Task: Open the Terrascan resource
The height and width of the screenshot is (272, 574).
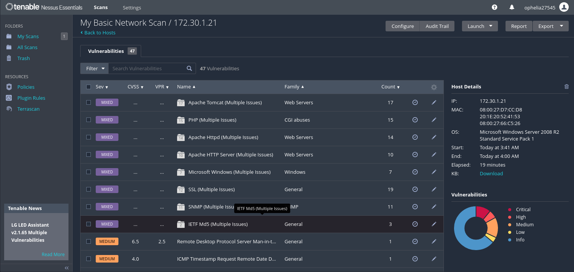Action: pos(28,109)
